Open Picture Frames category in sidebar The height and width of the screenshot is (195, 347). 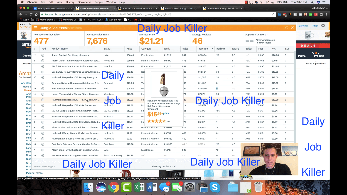(x=34, y=173)
